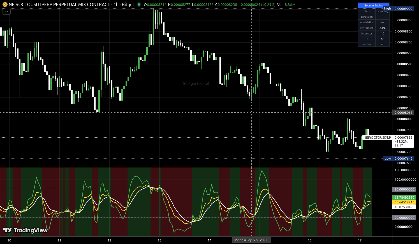
Task: Select the High price label tag
Action: 387,9
